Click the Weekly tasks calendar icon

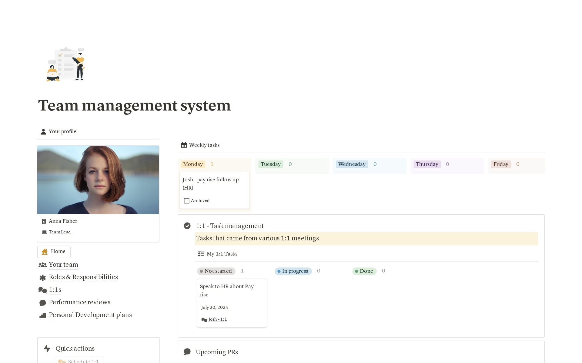(x=184, y=145)
